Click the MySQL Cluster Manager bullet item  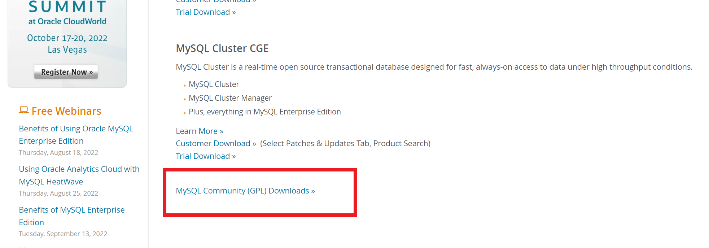click(230, 98)
